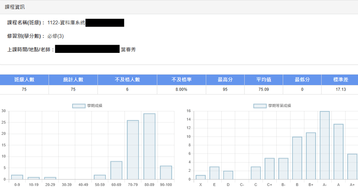Click the 上課時間/地點/老師 label
Viewport: 358px width, 188px height.
(x=31, y=50)
